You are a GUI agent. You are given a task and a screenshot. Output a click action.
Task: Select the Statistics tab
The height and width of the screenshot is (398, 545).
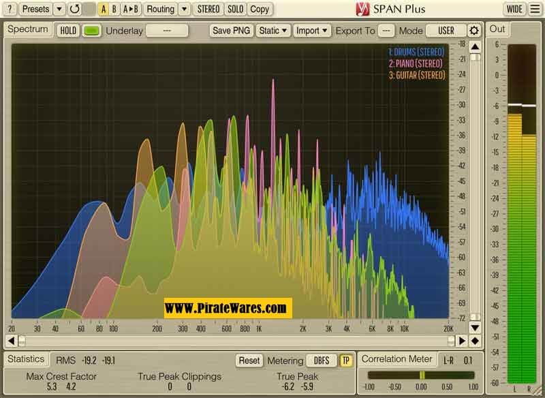tap(25, 359)
